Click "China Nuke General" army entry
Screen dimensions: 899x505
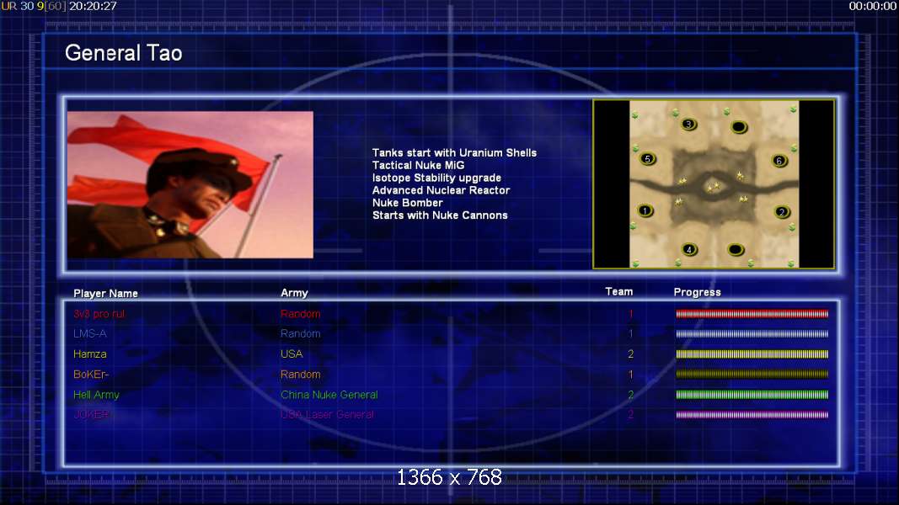(329, 395)
